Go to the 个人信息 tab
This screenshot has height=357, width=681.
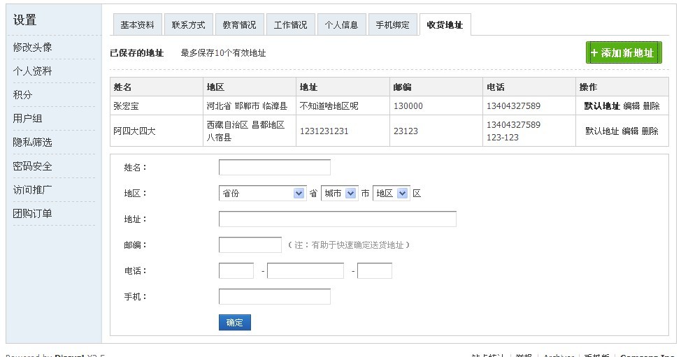click(341, 24)
